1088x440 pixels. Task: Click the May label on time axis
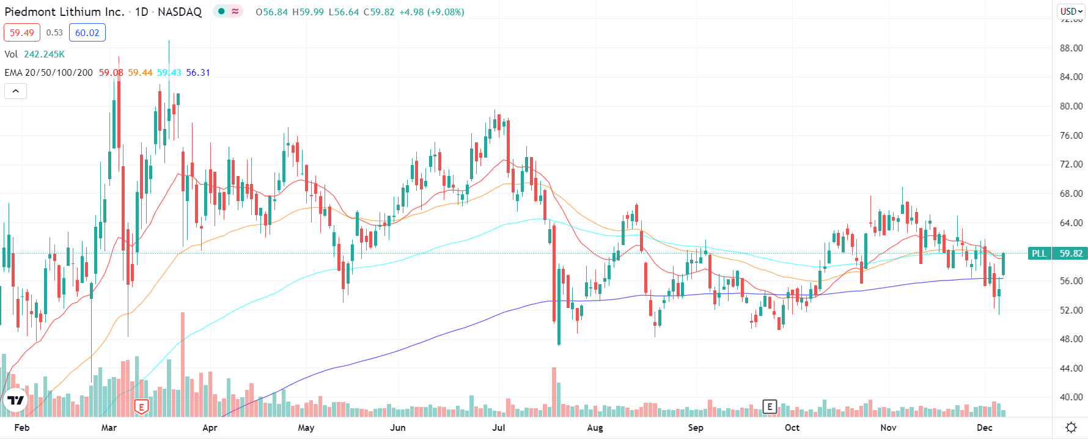point(306,428)
